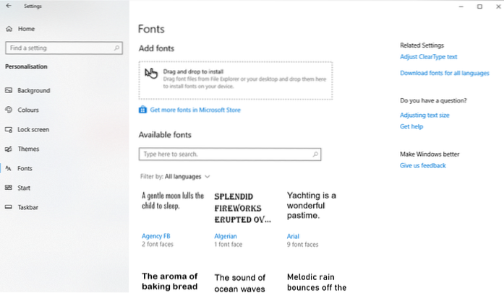The height and width of the screenshot is (293, 504).
Task: Select Fonts in the sidebar
Action: 25,168
